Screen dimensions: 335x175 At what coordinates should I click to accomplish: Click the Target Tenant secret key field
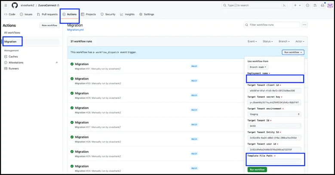pyautogui.click(x=274, y=103)
